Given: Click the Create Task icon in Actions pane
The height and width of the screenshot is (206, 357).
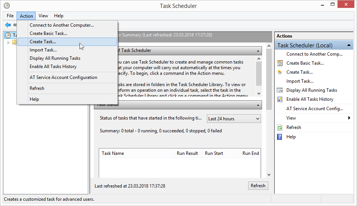Looking at the screenshot, I should click(280, 72).
